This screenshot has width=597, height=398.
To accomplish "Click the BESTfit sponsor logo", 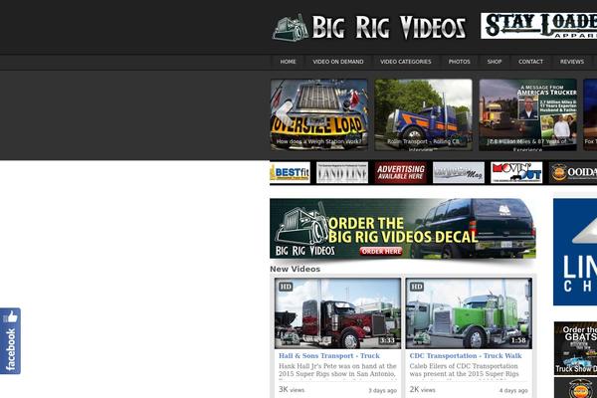I will (290, 172).
